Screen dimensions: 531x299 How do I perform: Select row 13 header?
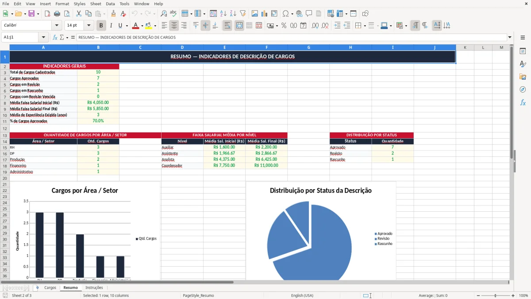pos(4,136)
